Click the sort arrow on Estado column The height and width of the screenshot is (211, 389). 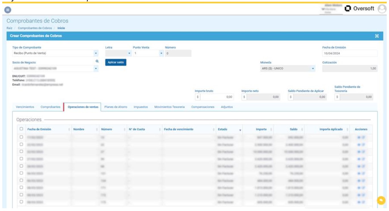(240, 130)
